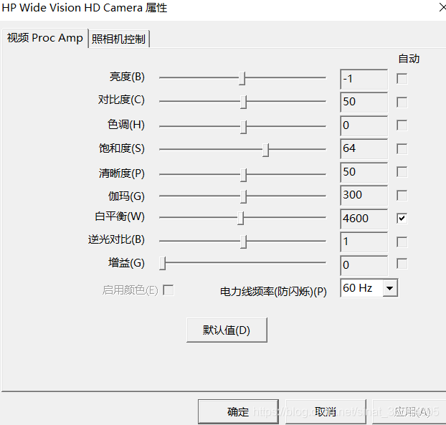Click the 清晰度(P) sharpness slider thumb
This screenshot has height=425, width=446.
point(243,175)
